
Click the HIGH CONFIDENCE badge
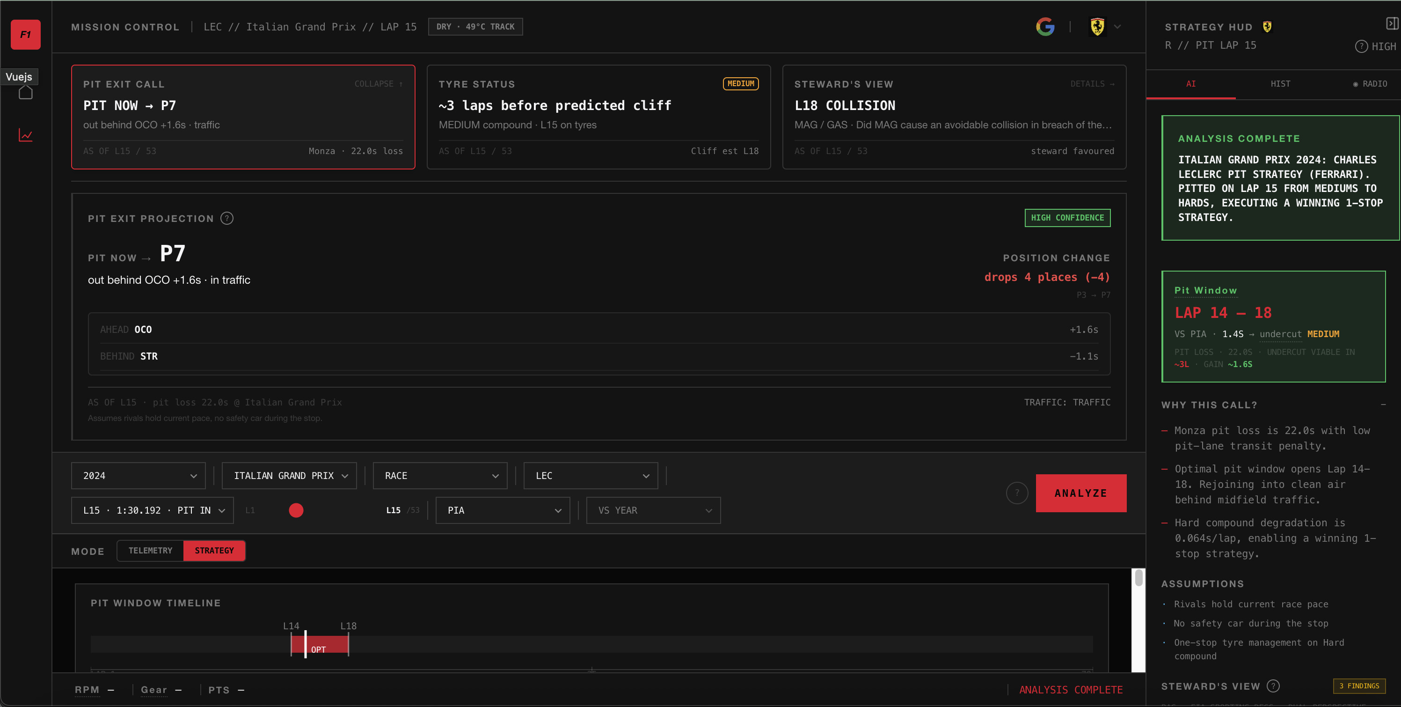1067,218
